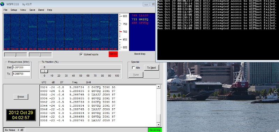Image resolution: width=279 pixels, height=132 pixels.
Task: Click G4ZFQ entry in Band Map
Action: [x=140, y=20]
